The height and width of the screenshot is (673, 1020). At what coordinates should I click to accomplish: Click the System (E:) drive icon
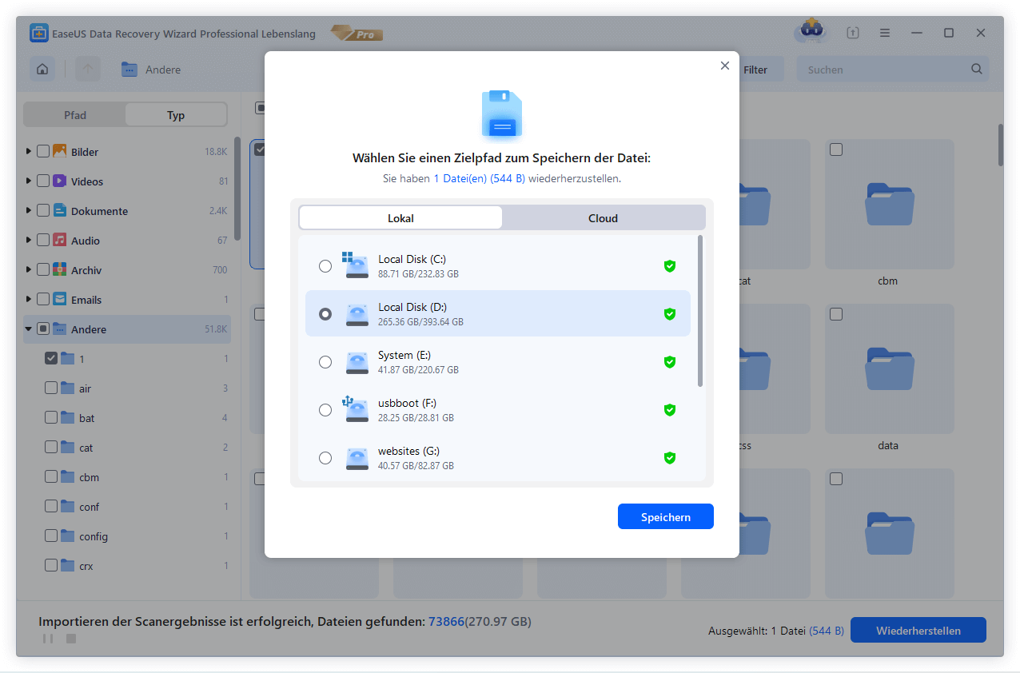(x=357, y=362)
